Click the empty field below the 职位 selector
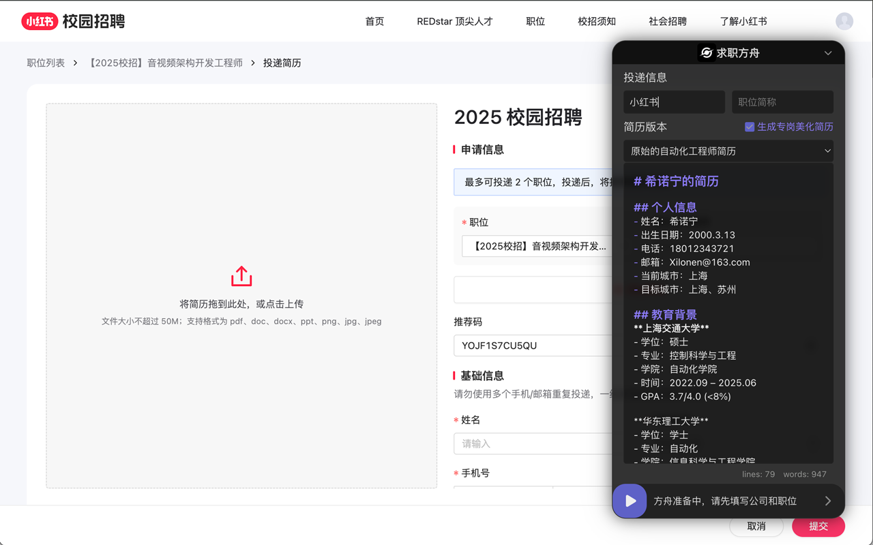The height and width of the screenshot is (545, 873). (x=533, y=290)
